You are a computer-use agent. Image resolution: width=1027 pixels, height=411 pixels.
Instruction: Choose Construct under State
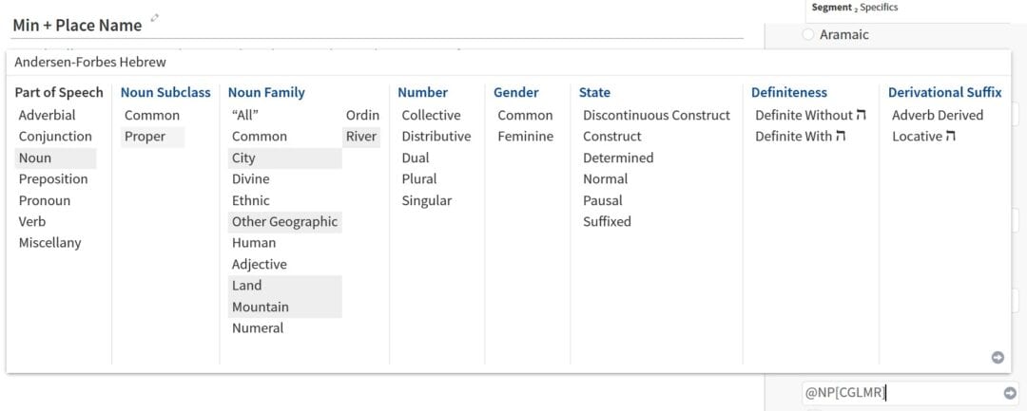[x=612, y=137]
